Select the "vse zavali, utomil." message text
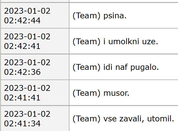The height and width of the screenshot is (131, 178). pyautogui.click(x=139, y=119)
